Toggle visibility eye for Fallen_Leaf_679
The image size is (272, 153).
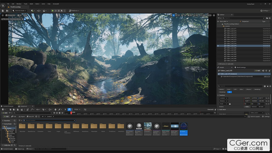pos(218,46)
